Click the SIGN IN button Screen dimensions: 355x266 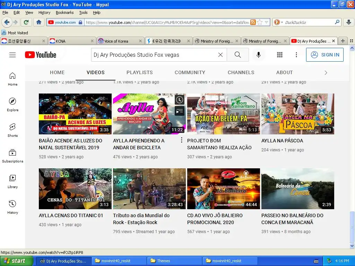[x=324, y=55]
